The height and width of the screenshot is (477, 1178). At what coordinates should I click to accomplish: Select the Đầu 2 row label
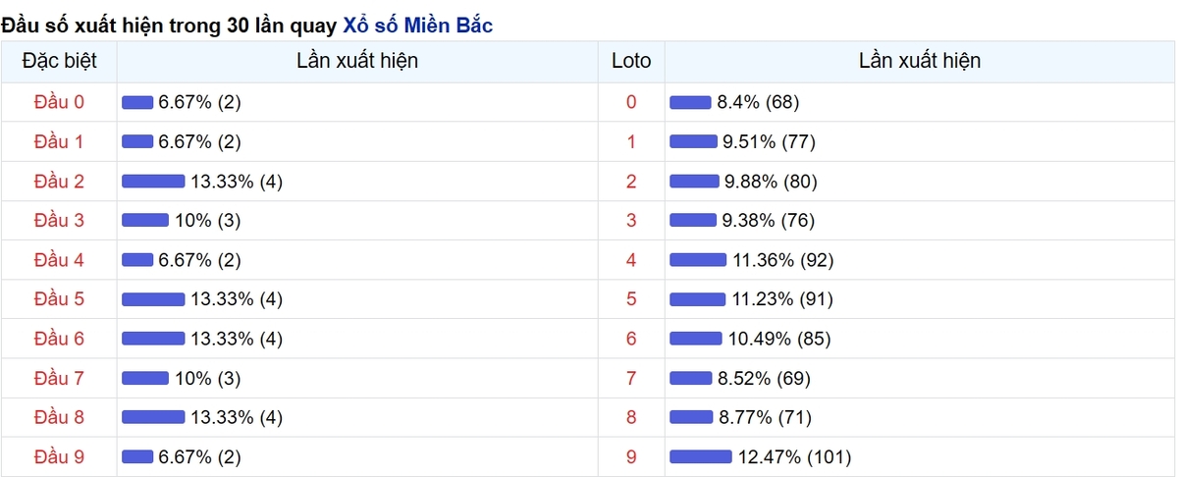[59, 181]
